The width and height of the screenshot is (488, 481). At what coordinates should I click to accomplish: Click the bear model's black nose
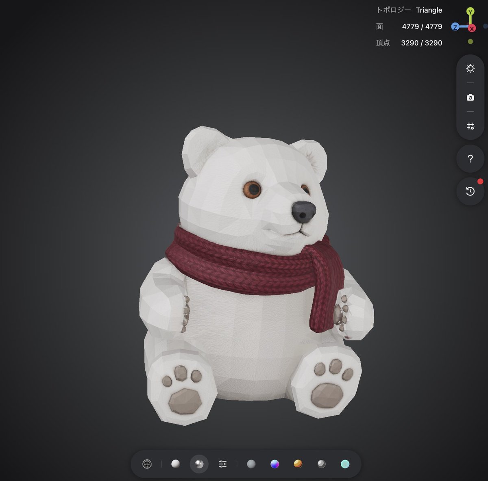click(x=304, y=212)
